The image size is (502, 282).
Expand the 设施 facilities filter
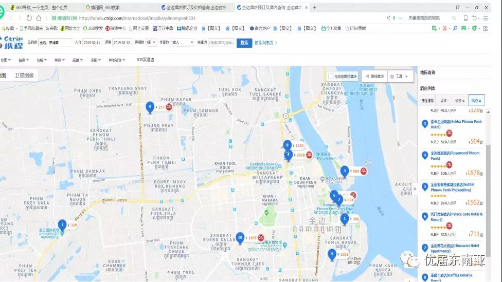coord(95,60)
